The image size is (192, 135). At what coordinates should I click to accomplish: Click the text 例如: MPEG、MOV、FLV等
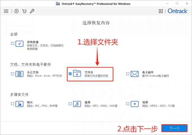(158, 106)
